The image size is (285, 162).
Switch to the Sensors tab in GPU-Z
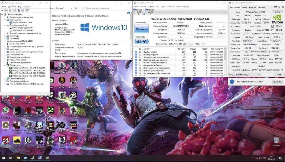244,7
